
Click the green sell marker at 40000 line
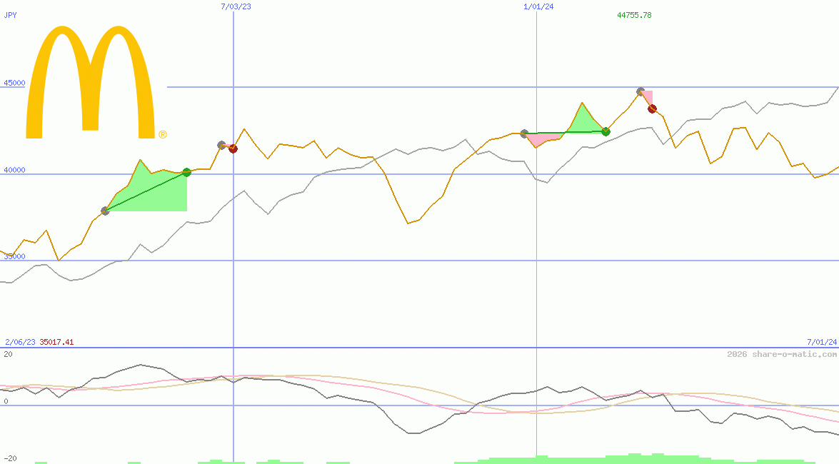[187, 172]
